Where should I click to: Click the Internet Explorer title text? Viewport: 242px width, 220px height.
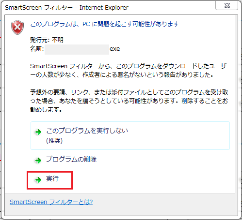(104, 8)
